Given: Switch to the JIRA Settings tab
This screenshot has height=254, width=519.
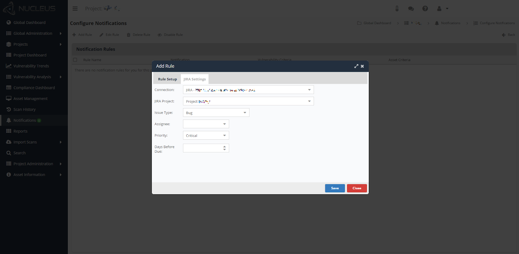Looking at the screenshot, I should 195,79.
